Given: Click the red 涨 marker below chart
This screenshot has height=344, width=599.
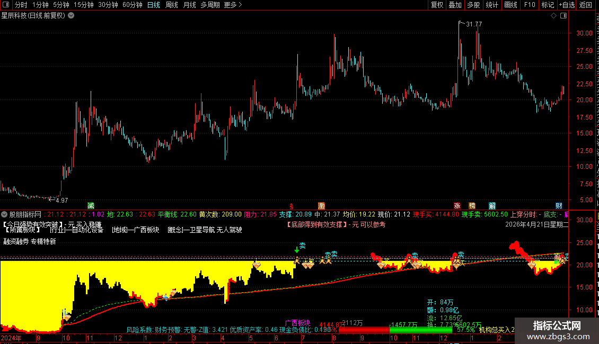Looking at the screenshot, I should tap(457, 206).
